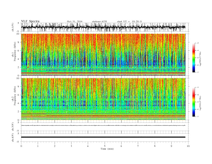This screenshot has width=212, height=164.
Task: Click the "Time (min)" x-axis label
Action: pos(107,149)
